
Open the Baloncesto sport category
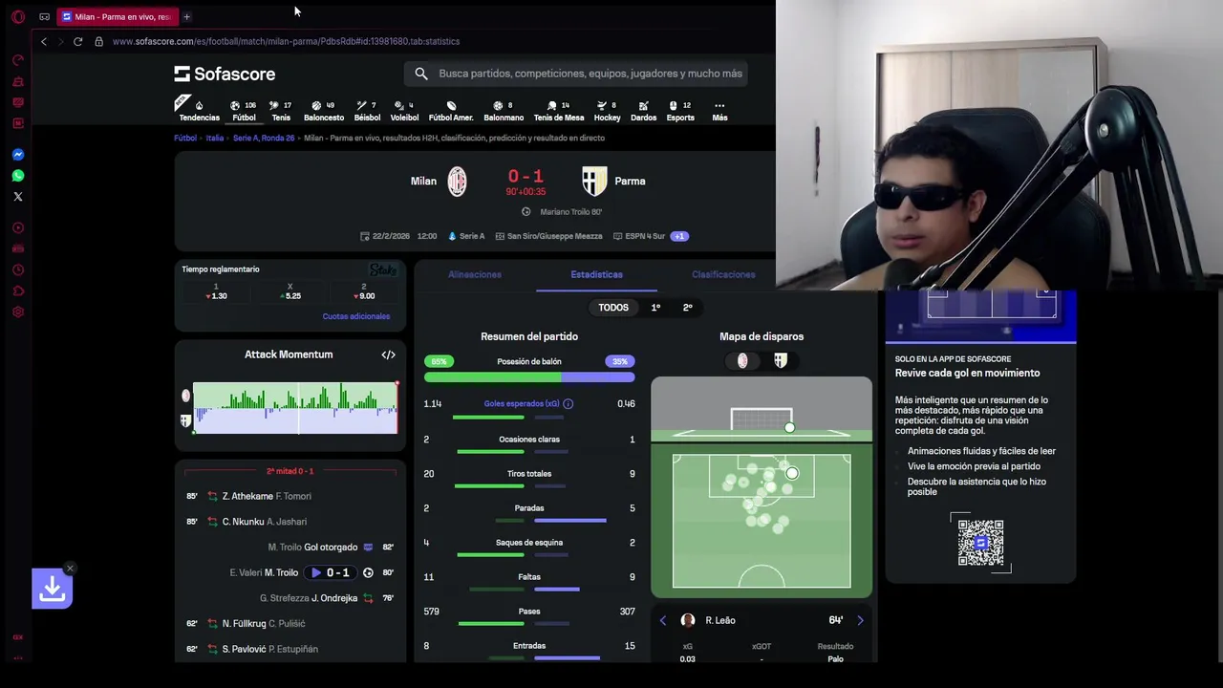[x=324, y=111]
